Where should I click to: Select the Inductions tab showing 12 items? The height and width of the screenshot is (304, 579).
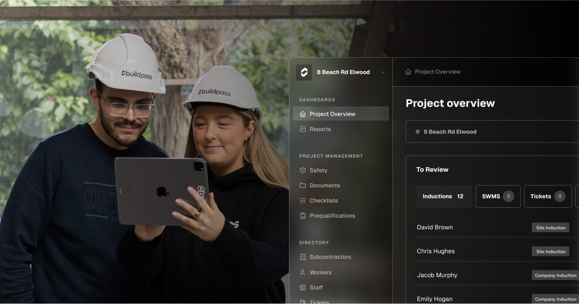coord(444,196)
